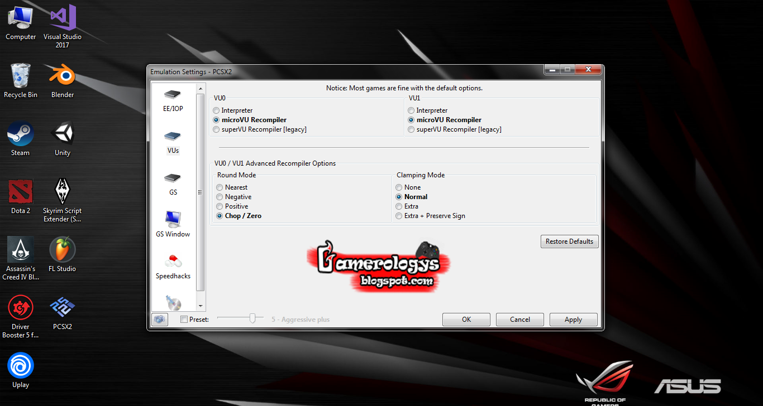763x406 pixels.
Task: Select microVU Recompiler for VU1
Action: (x=445, y=120)
